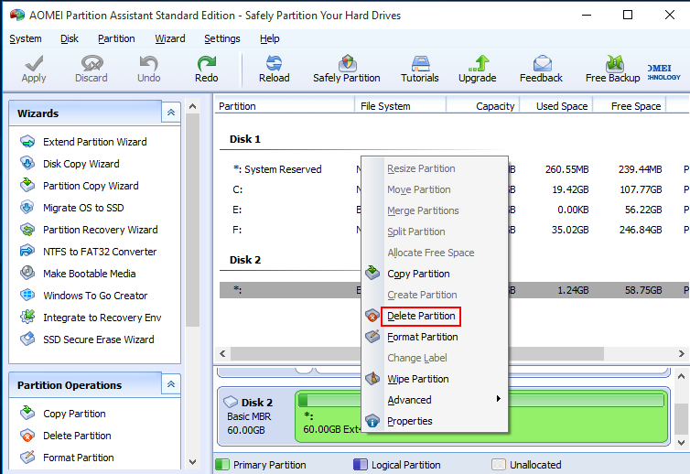Click the Redo arrow icon
Viewport: 690px width, 474px height.
coord(207,63)
